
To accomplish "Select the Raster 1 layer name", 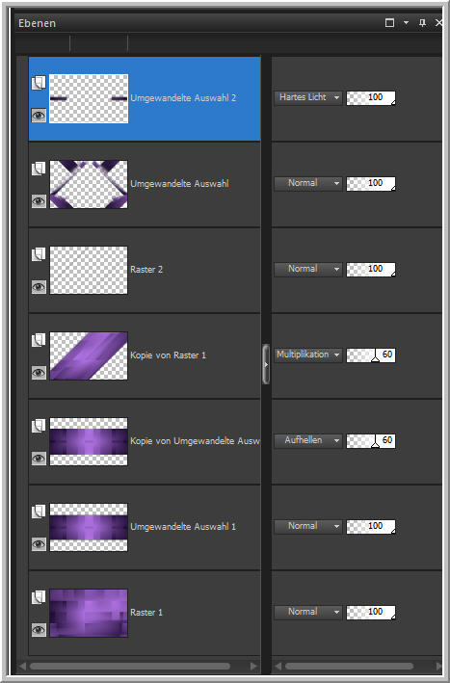I will tap(146, 613).
